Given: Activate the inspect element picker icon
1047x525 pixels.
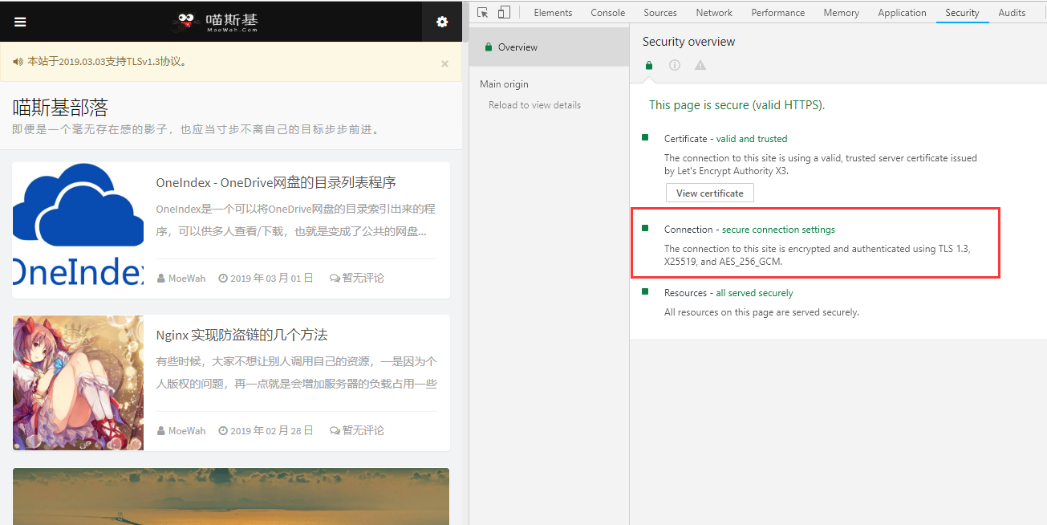Looking at the screenshot, I should (x=482, y=12).
